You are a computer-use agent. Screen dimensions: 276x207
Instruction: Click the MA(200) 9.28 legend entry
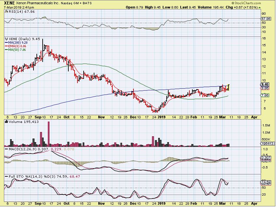click(x=18, y=42)
